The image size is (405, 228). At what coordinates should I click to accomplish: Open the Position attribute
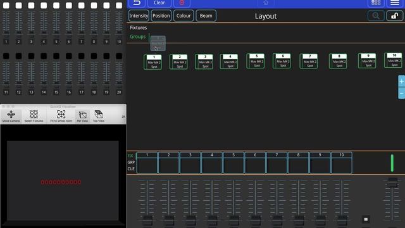pyautogui.click(x=161, y=16)
